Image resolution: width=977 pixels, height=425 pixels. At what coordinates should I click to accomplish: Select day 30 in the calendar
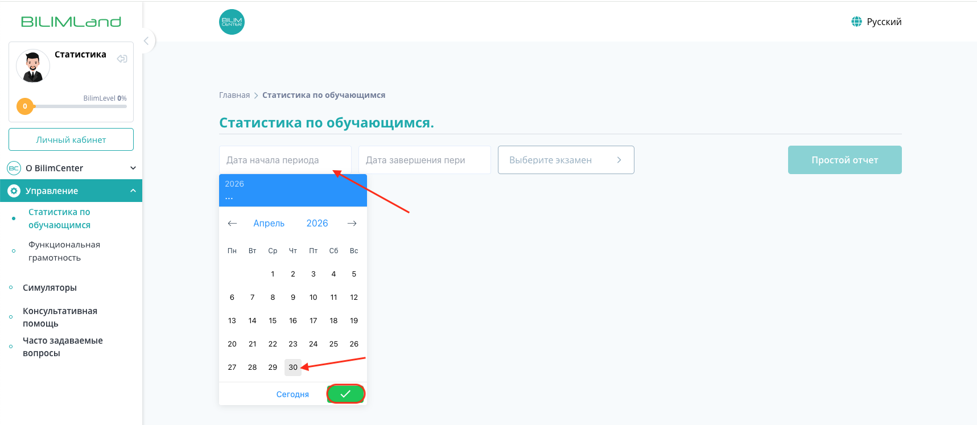[x=293, y=367]
